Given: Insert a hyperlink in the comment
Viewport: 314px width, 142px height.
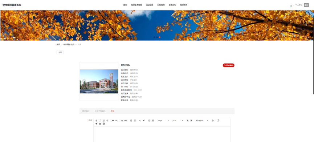Looking at the screenshot, I should pos(96,124).
